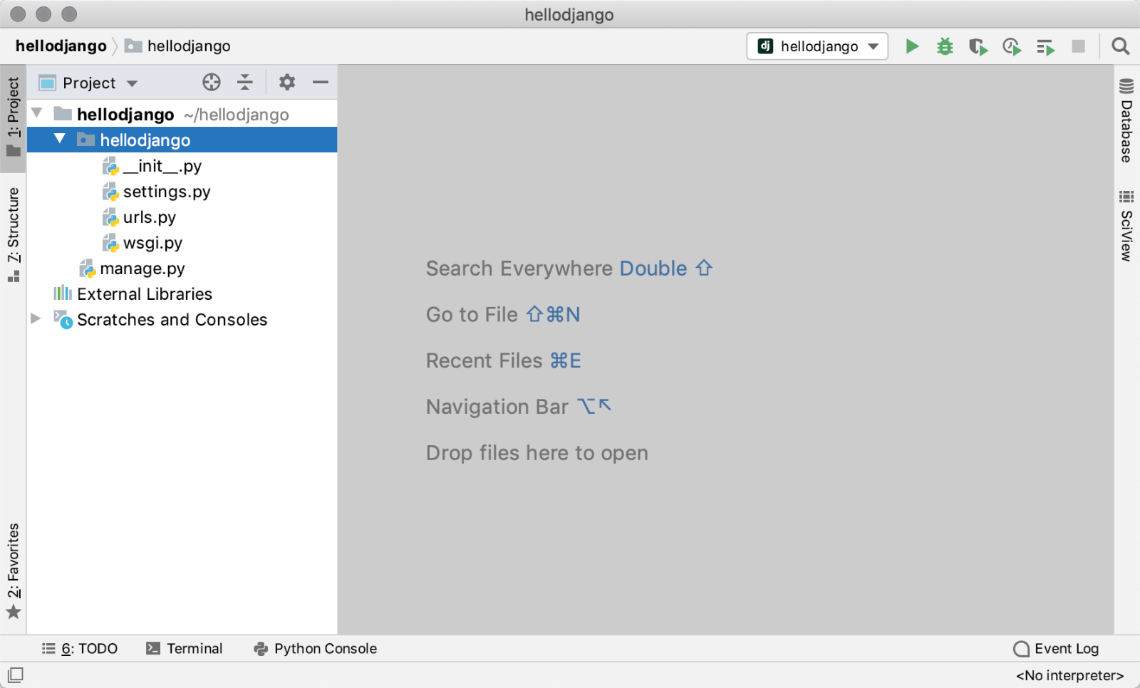The height and width of the screenshot is (688, 1140).
Task: Click the Profile run icon
Action: 1012,47
